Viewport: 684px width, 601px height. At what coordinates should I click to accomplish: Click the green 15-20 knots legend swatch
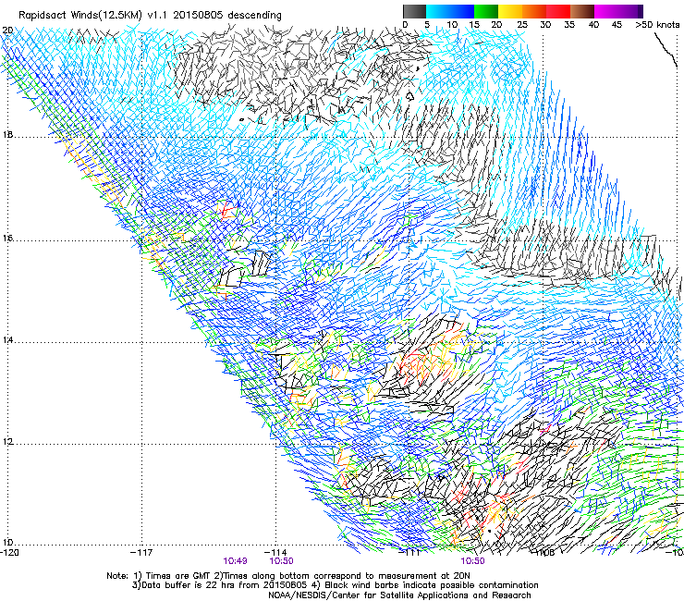click(x=486, y=11)
